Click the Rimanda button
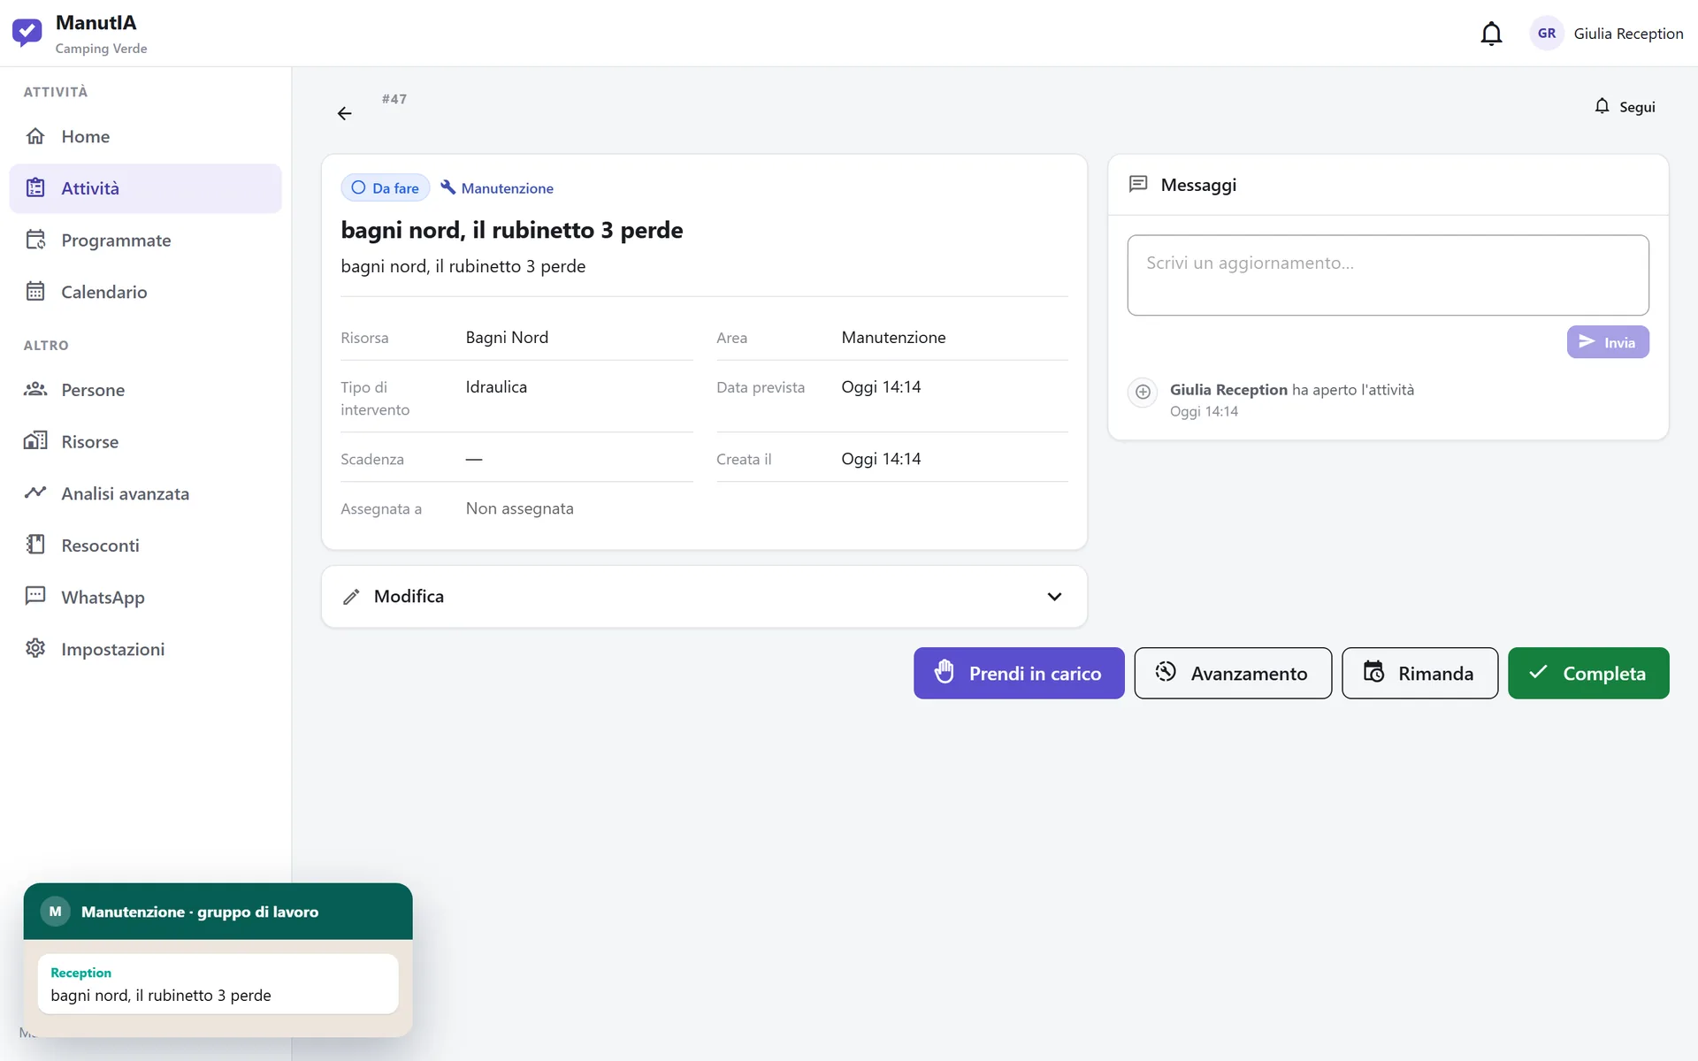This screenshot has width=1698, height=1061. [1419, 673]
